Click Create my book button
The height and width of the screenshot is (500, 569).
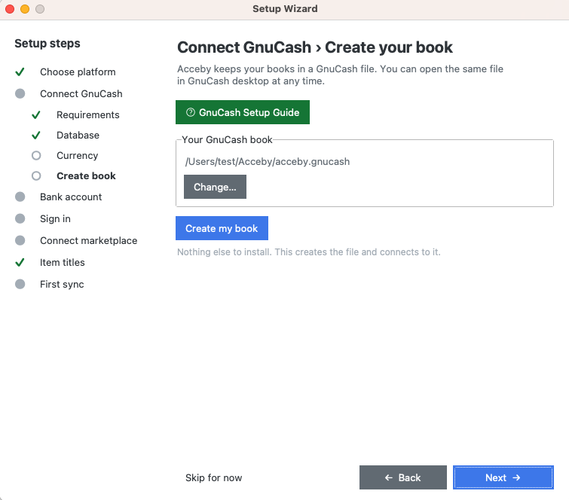(222, 228)
